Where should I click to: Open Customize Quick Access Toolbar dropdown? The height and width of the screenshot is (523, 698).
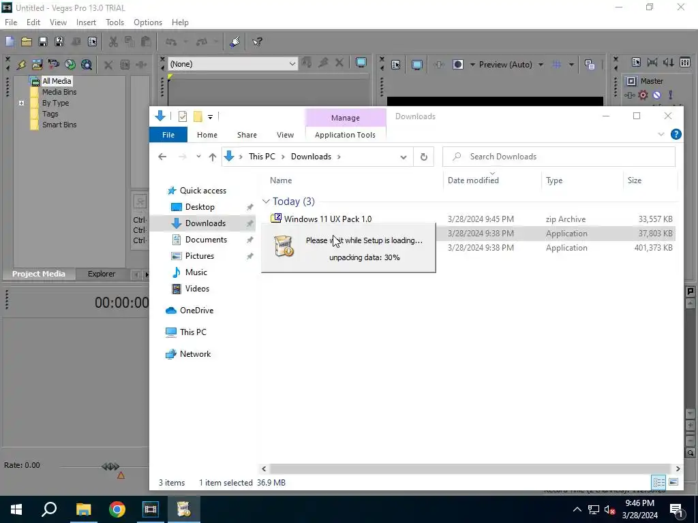point(210,117)
